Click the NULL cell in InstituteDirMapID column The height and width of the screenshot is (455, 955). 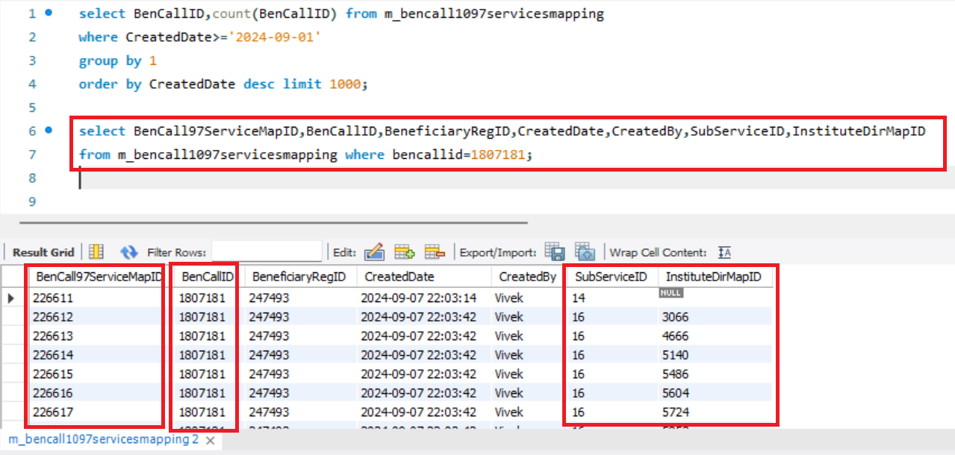[x=671, y=293]
